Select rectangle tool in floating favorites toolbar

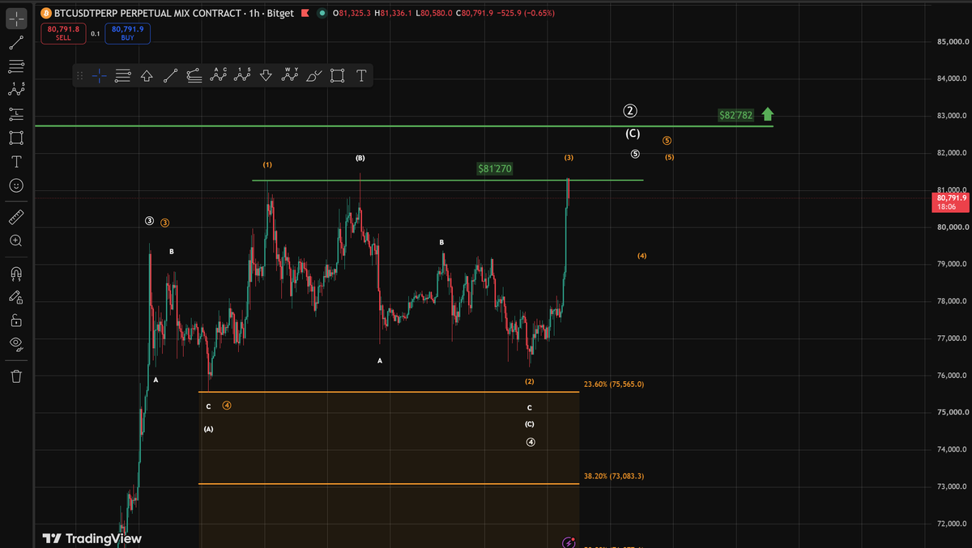[x=338, y=75]
